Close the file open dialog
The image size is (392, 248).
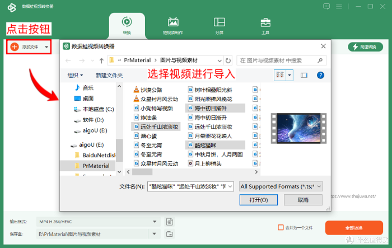[323, 46]
